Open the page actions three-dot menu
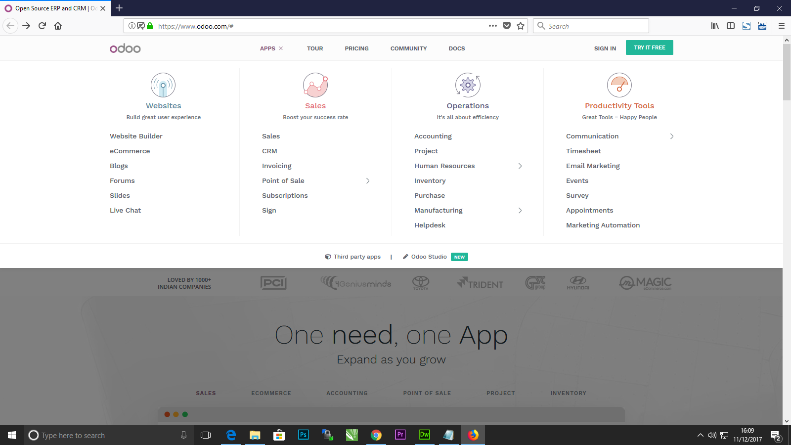The height and width of the screenshot is (445, 791). coord(493,26)
